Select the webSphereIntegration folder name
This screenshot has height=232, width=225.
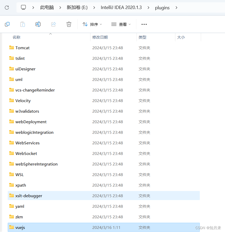pos(37,164)
